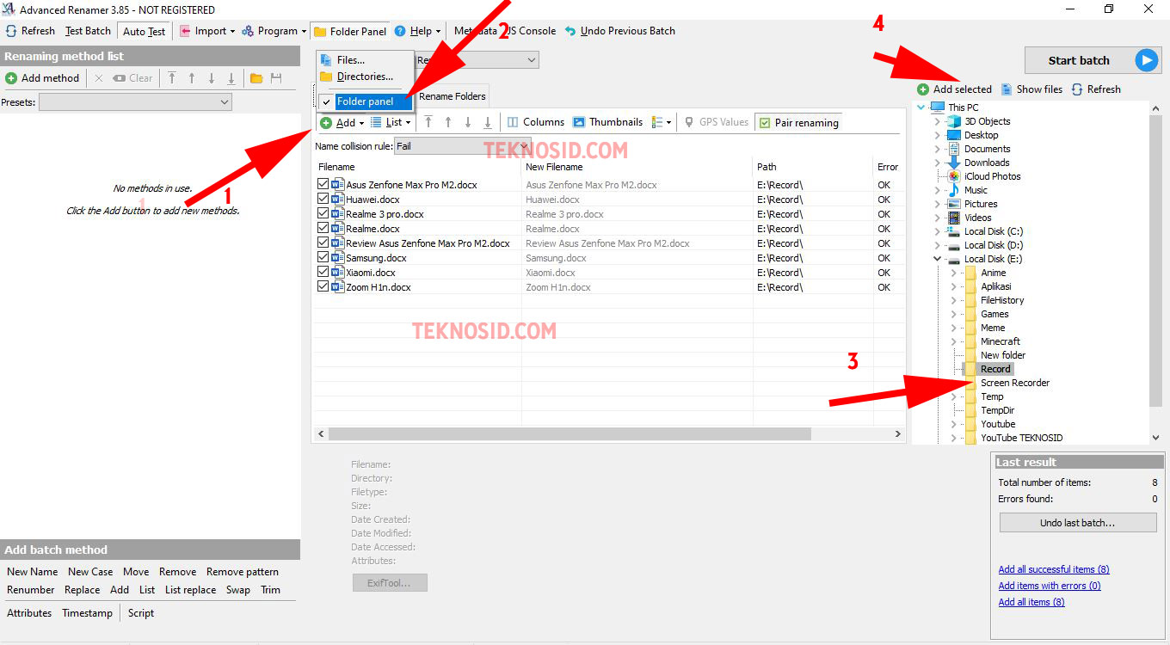Viewport: 1170px width, 645px height.
Task: Uncheck the Huawei.docx checkbox
Action: [x=323, y=200]
